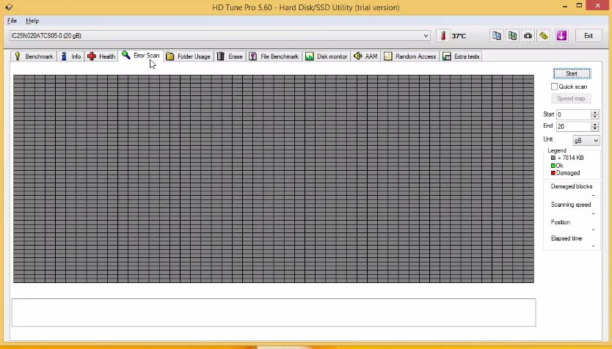Click the File Benchmark icon

[x=253, y=56]
